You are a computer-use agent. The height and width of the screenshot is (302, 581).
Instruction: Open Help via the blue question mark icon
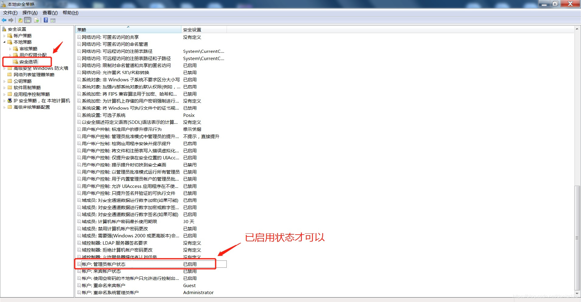point(46,20)
